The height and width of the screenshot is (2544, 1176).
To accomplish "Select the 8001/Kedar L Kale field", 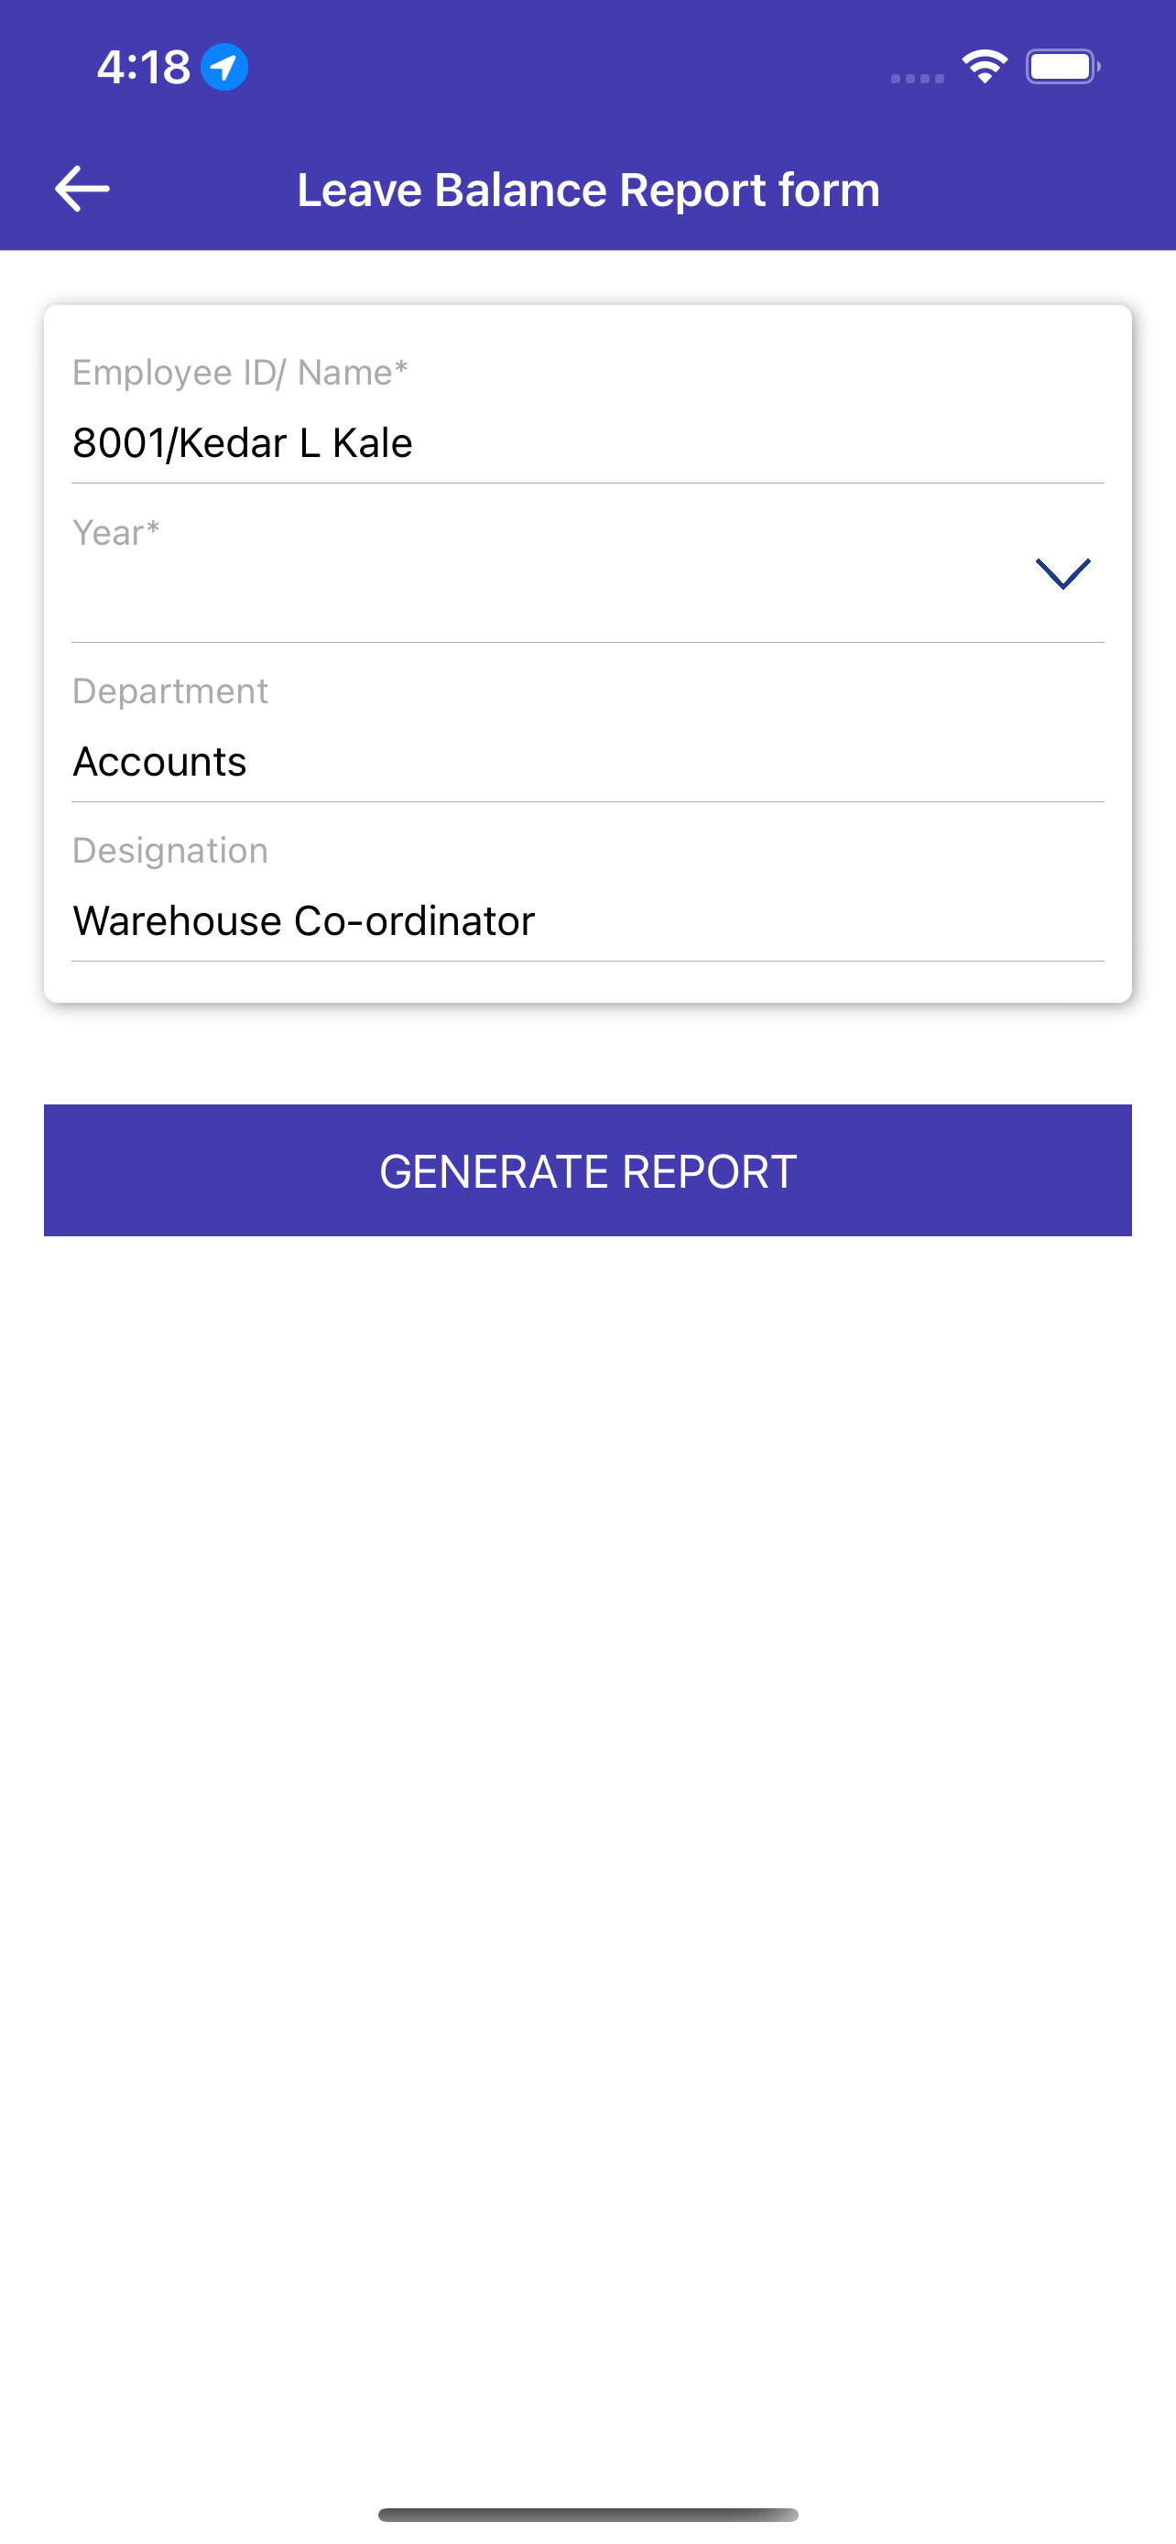I will tap(243, 443).
